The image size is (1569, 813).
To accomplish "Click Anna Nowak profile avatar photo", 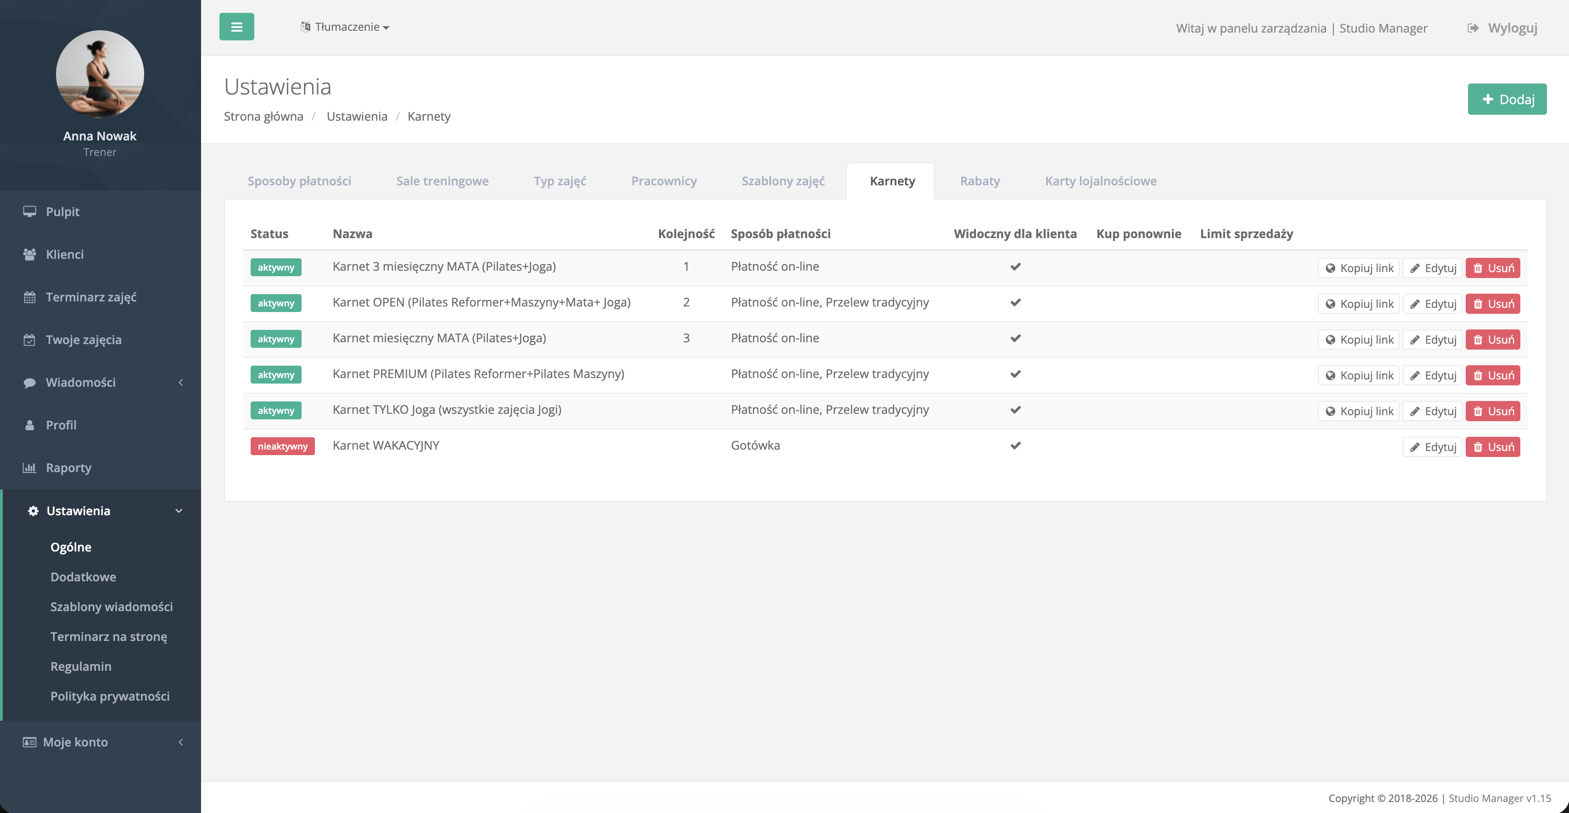I will 100,74.
